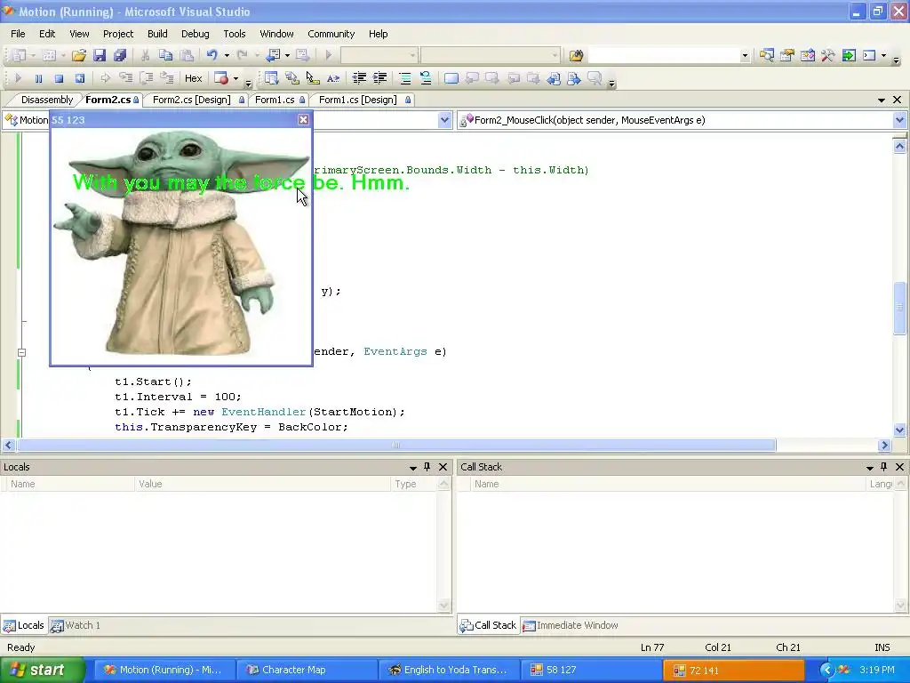Click the Start Page green arrow icon
This screenshot has height=683, width=910.
pos(849,55)
